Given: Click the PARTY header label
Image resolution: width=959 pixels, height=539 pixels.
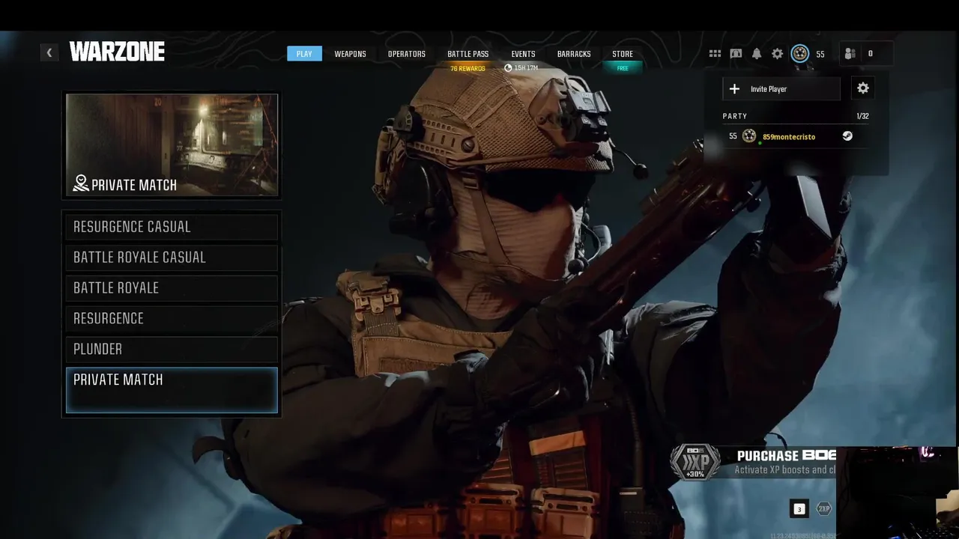Looking at the screenshot, I should pyautogui.click(x=735, y=116).
